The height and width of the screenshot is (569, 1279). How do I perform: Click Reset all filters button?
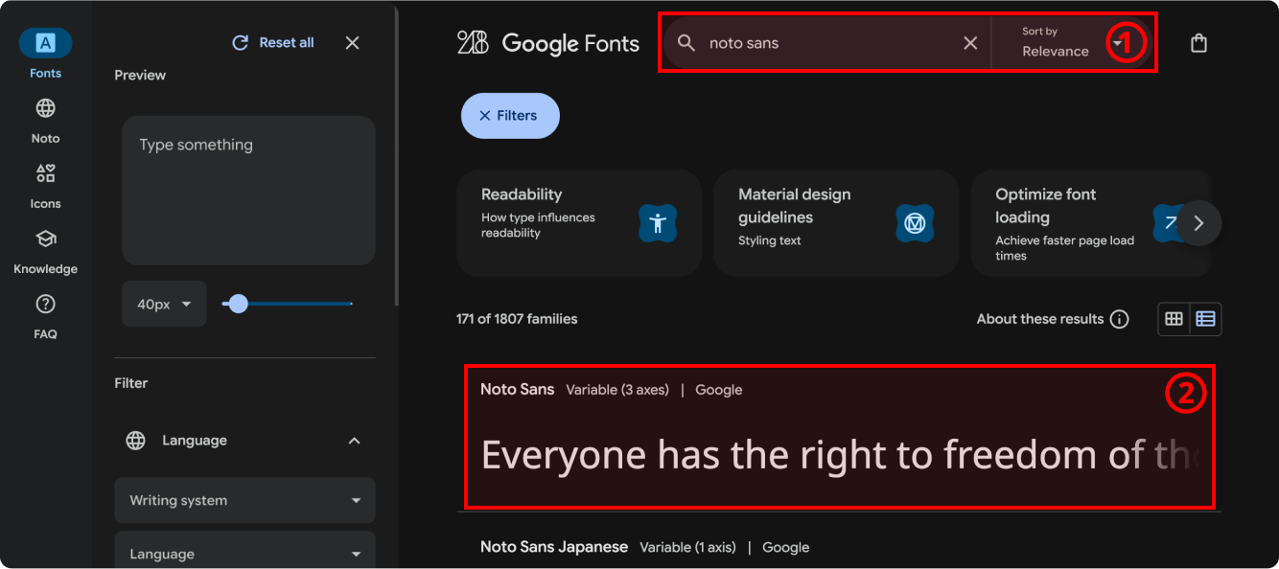(273, 43)
